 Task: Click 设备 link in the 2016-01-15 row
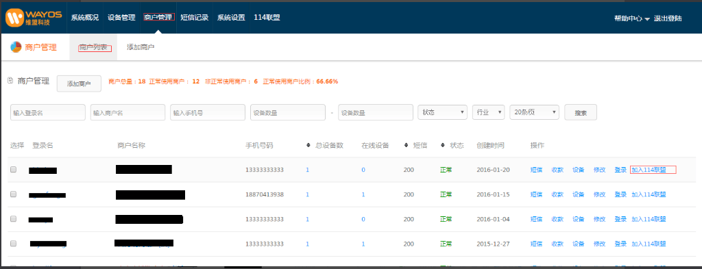click(x=579, y=194)
